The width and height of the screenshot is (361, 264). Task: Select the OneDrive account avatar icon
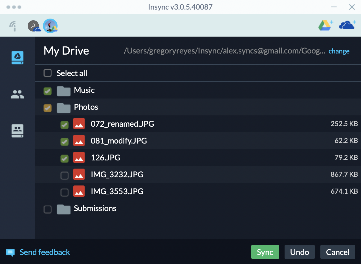coord(34,26)
